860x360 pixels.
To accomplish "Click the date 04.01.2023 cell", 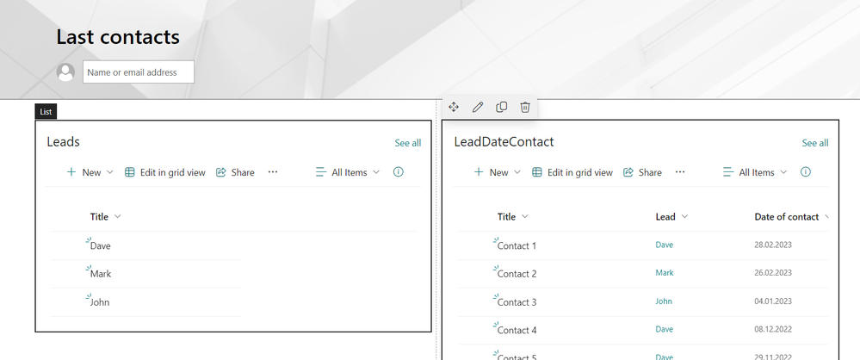I will click(x=773, y=301).
